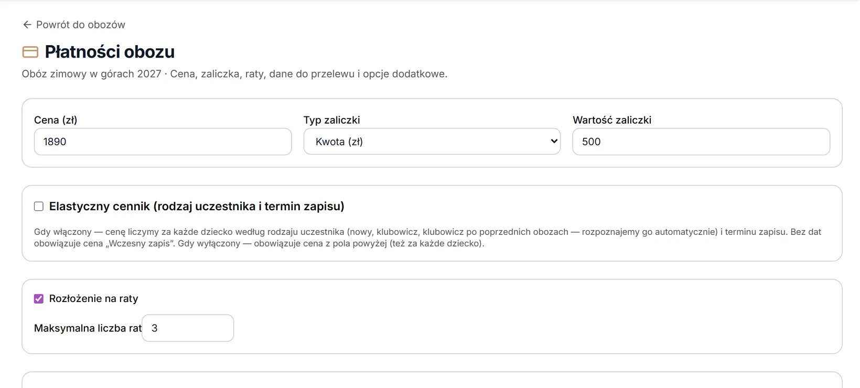The height and width of the screenshot is (388, 860).
Task: Uncheck the Rozłożenie na raty checkbox
Action: [39, 299]
